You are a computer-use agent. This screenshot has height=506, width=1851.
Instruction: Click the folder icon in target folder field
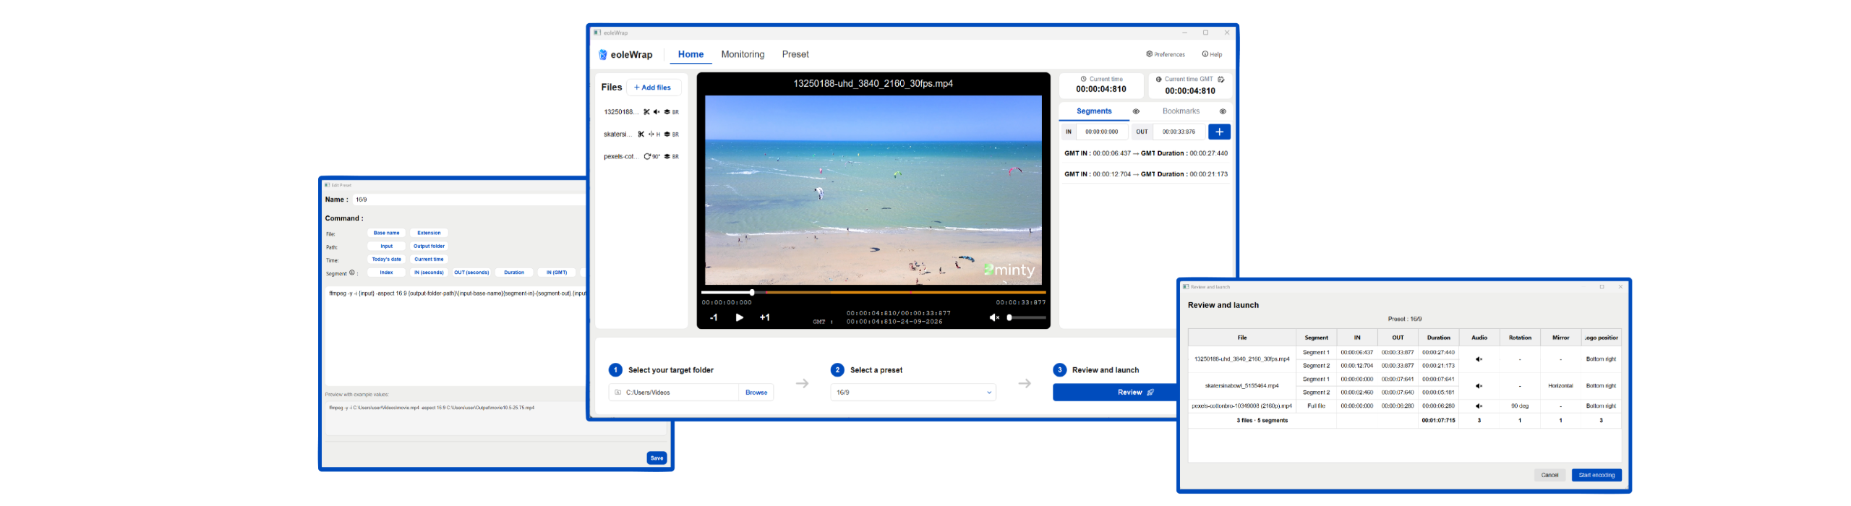(x=617, y=393)
